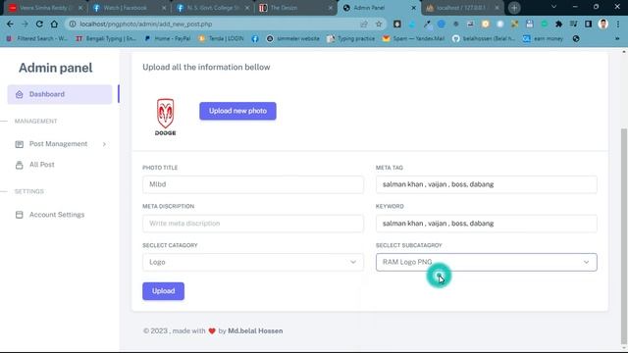Open the tab search chevron
The width and height of the screenshot is (628, 353).
pos(553,7)
